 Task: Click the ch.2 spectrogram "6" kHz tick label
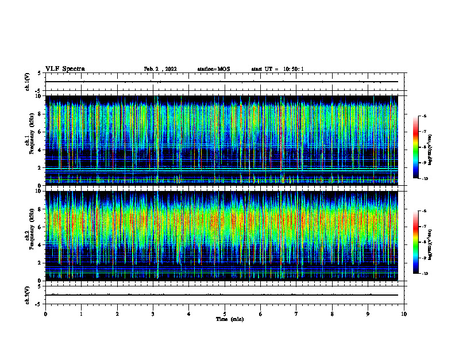40,227
